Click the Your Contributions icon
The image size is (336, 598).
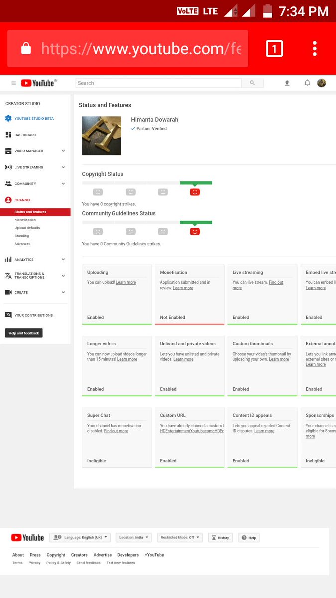pyautogui.click(x=8, y=315)
